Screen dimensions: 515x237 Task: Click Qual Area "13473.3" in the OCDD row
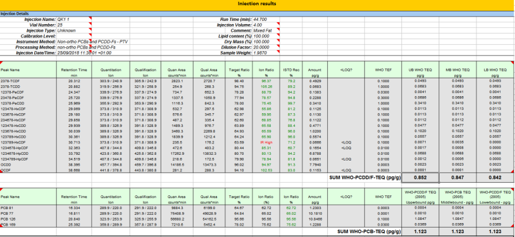click(x=209, y=165)
